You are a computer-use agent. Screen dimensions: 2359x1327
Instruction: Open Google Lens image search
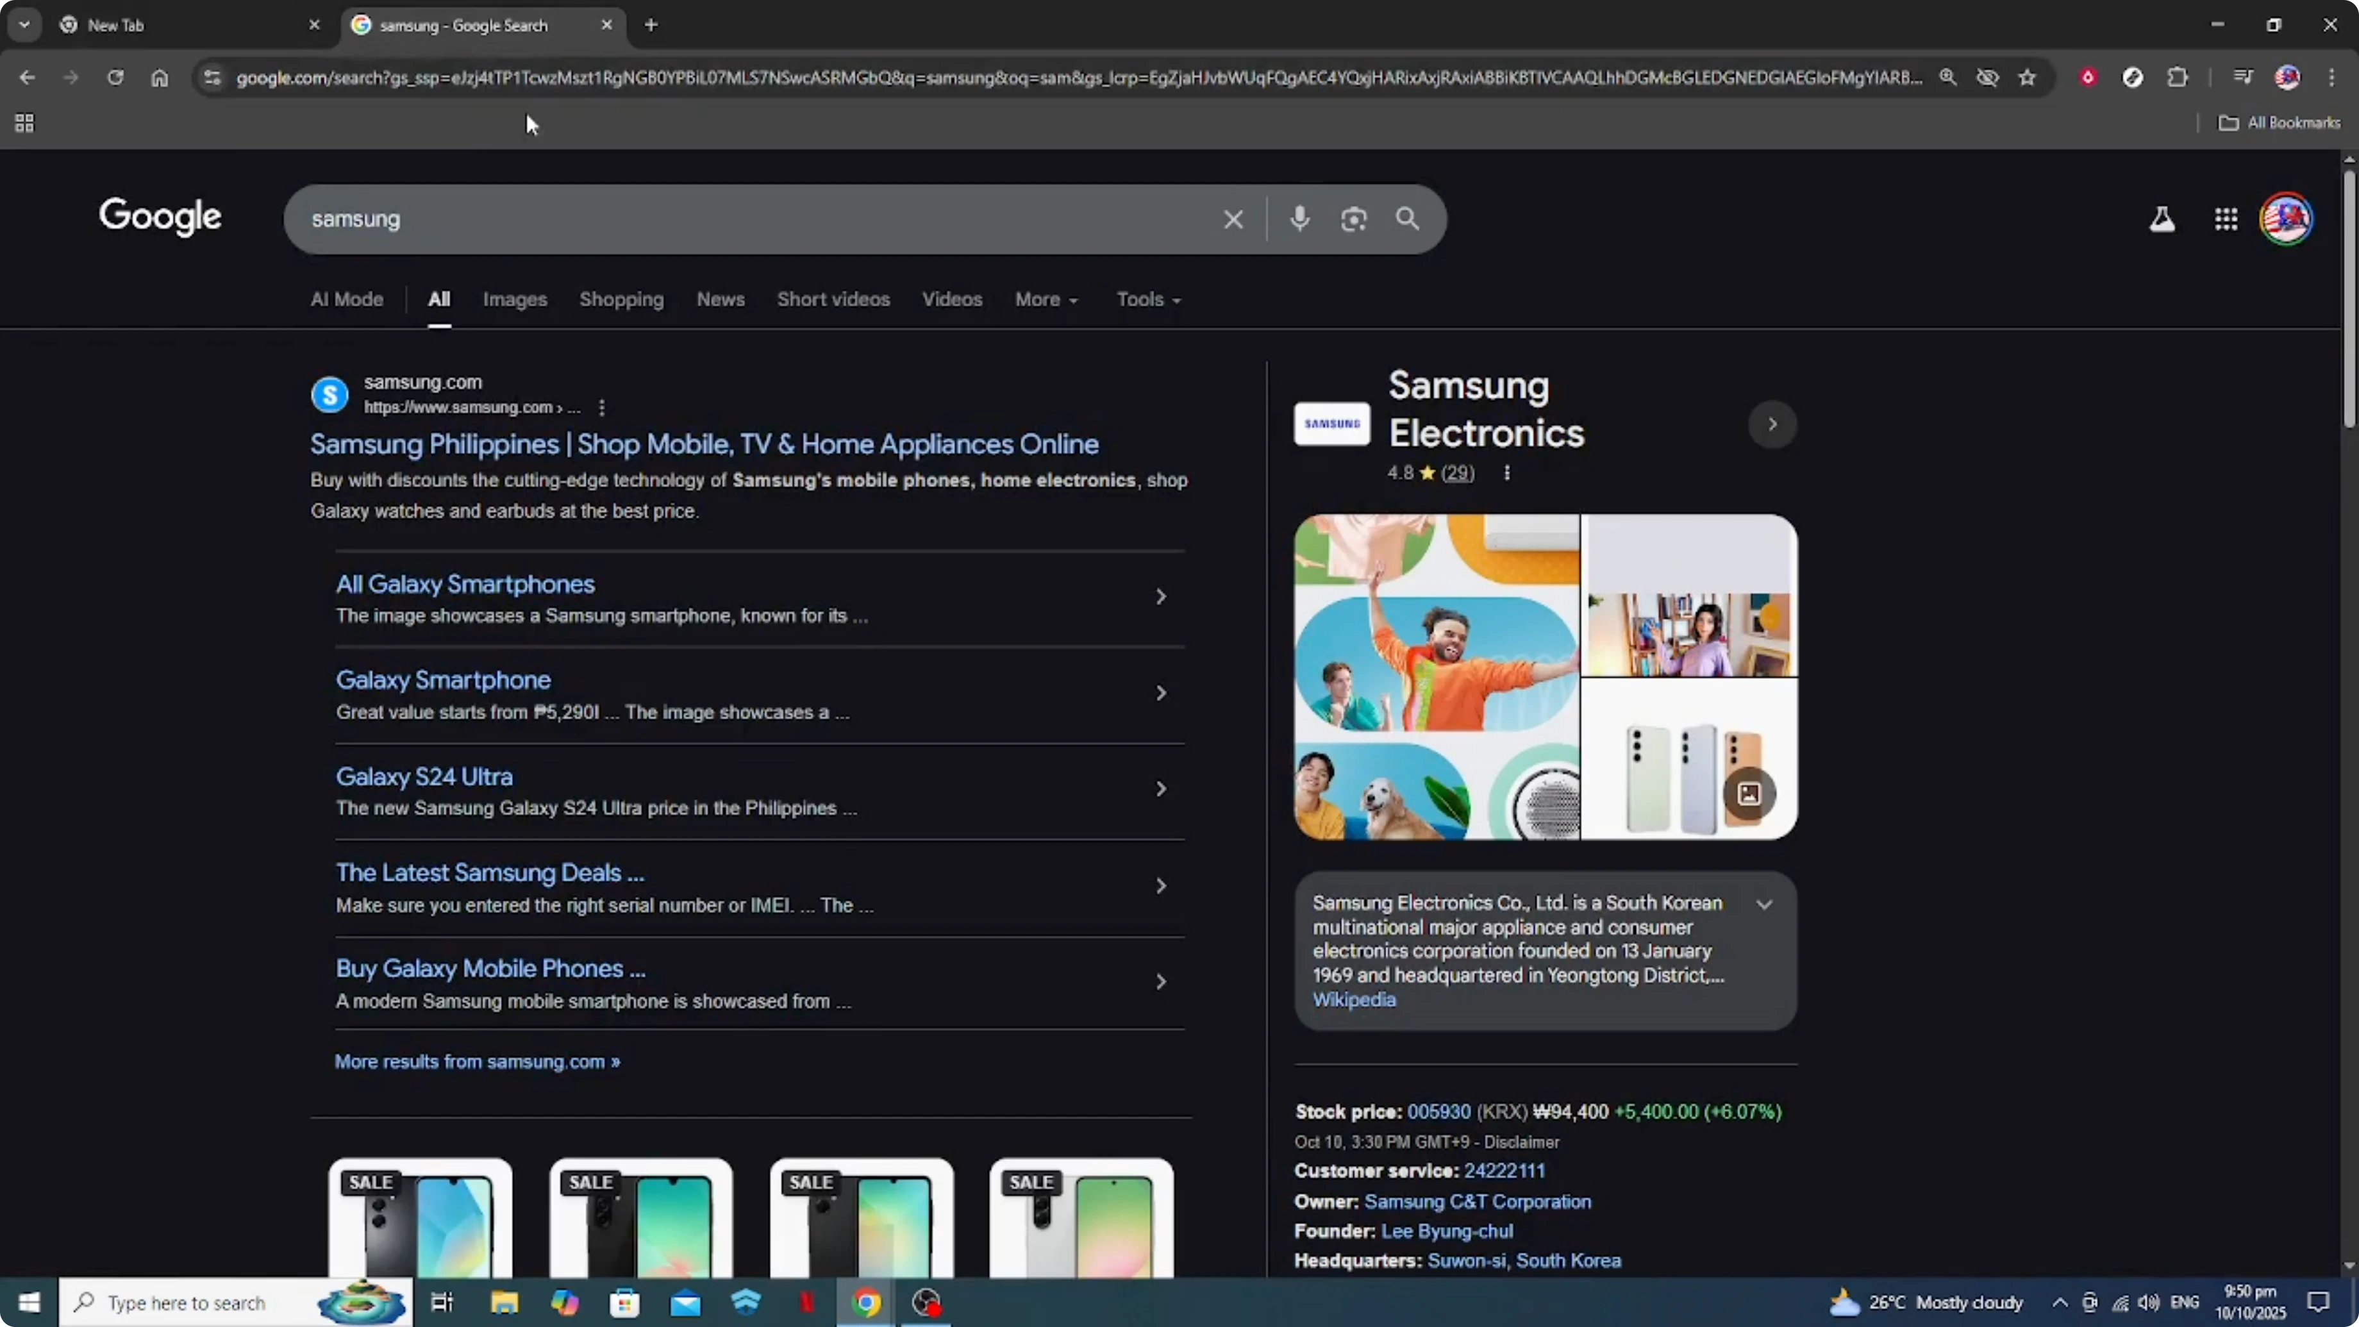pyautogui.click(x=1353, y=219)
